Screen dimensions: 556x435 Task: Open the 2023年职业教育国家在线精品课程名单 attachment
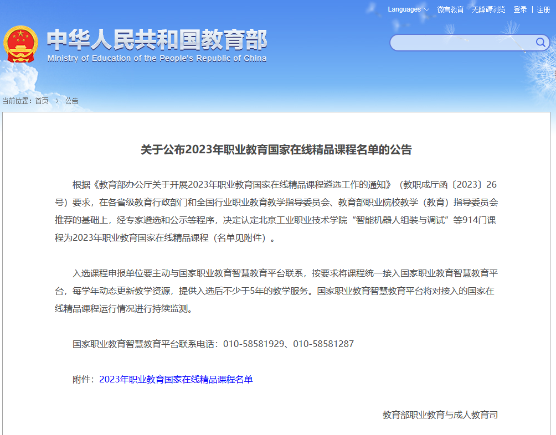coord(176,380)
